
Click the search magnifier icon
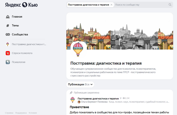coord(170,5)
